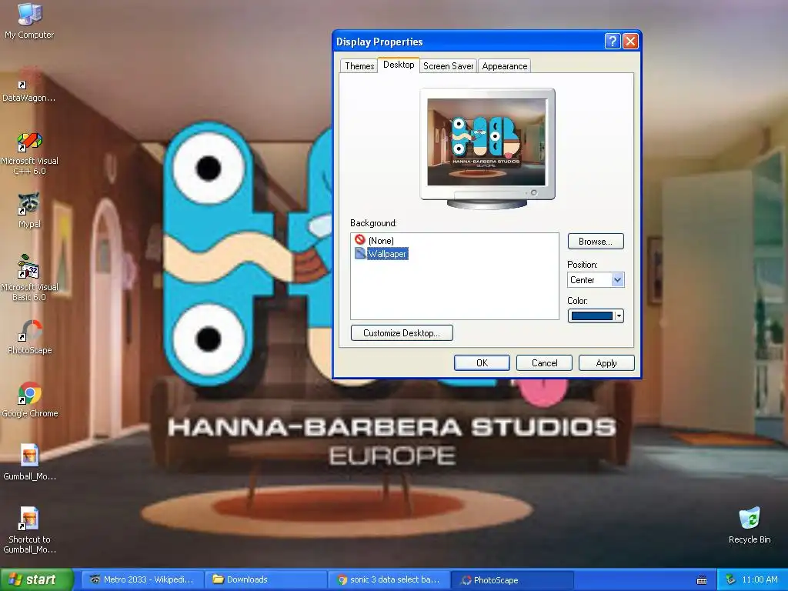The width and height of the screenshot is (788, 591).
Task: Select Microsoft Visual C++ 6.0 icon
Action: tap(29, 153)
